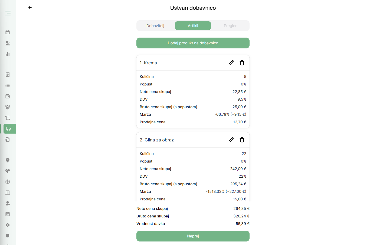Switch to the Pregled tab
The height and width of the screenshot is (245, 370).
pyautogui.click(x=231, y=26)
